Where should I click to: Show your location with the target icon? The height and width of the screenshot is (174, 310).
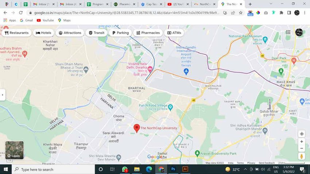(x=302, y=134)
